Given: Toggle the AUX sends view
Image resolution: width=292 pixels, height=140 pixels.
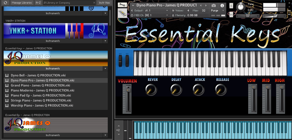Looking at the screenshot, I should click(289, 11).
